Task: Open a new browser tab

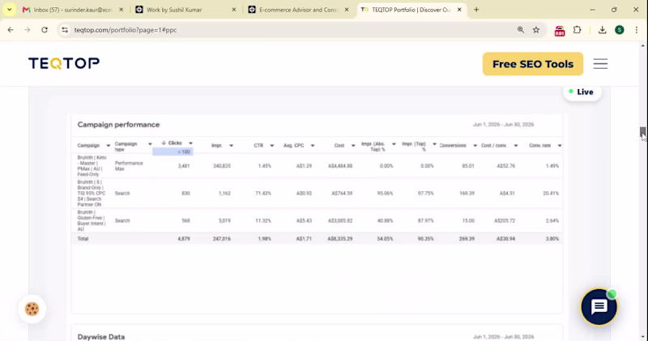Action: click(x=476, y=10)
